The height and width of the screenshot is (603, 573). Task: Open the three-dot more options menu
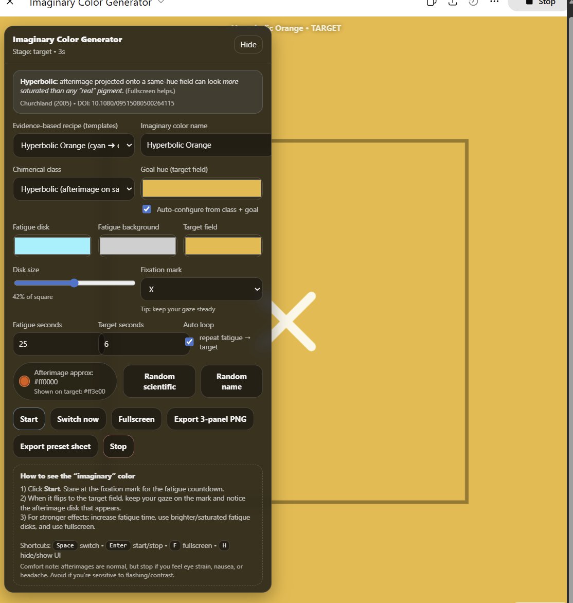(494, 3)
